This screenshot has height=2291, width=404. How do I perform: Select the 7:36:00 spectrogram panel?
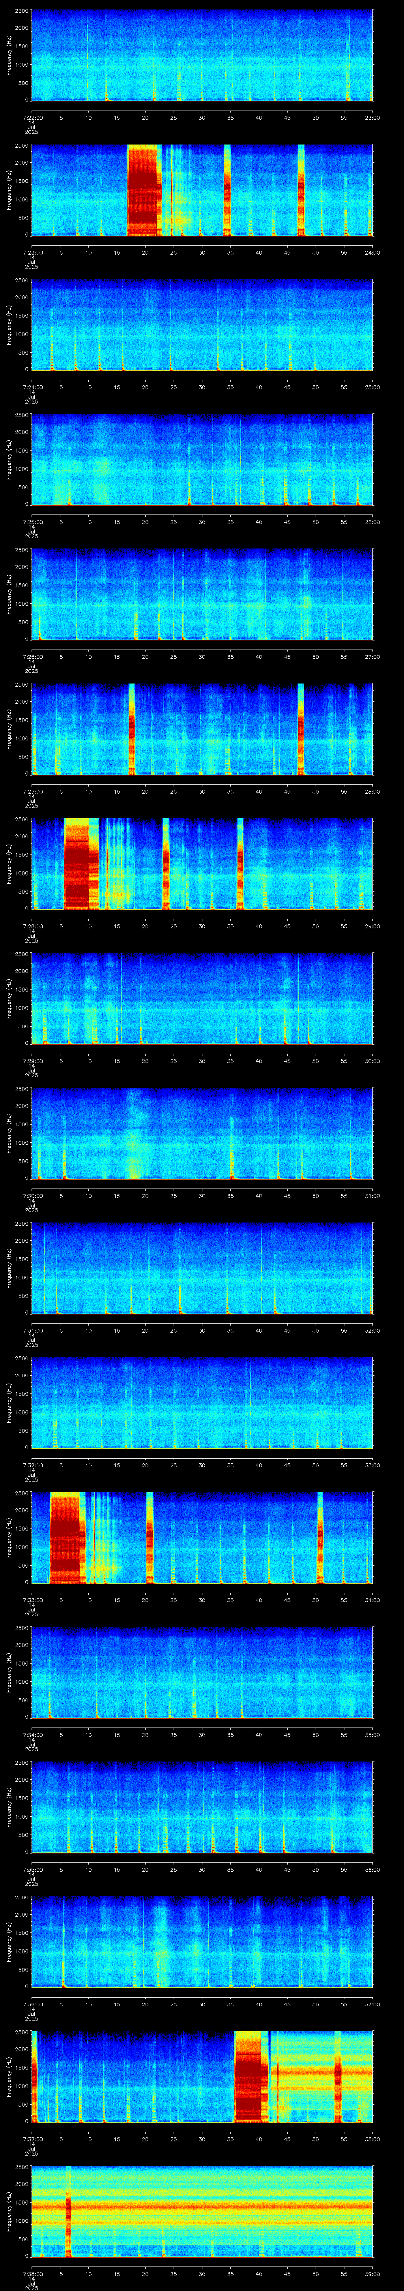tap(202, 1942)
